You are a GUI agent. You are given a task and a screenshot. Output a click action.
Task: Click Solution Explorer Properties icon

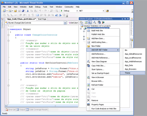[x=81, y=22]
